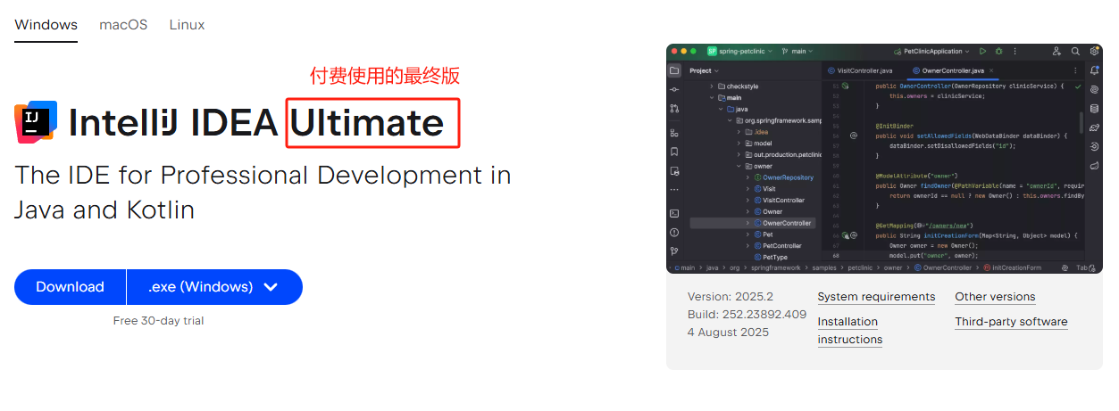
Task: Open the IDE settings gear icon
Action: pyautogui.click(x=1094, y=52)
